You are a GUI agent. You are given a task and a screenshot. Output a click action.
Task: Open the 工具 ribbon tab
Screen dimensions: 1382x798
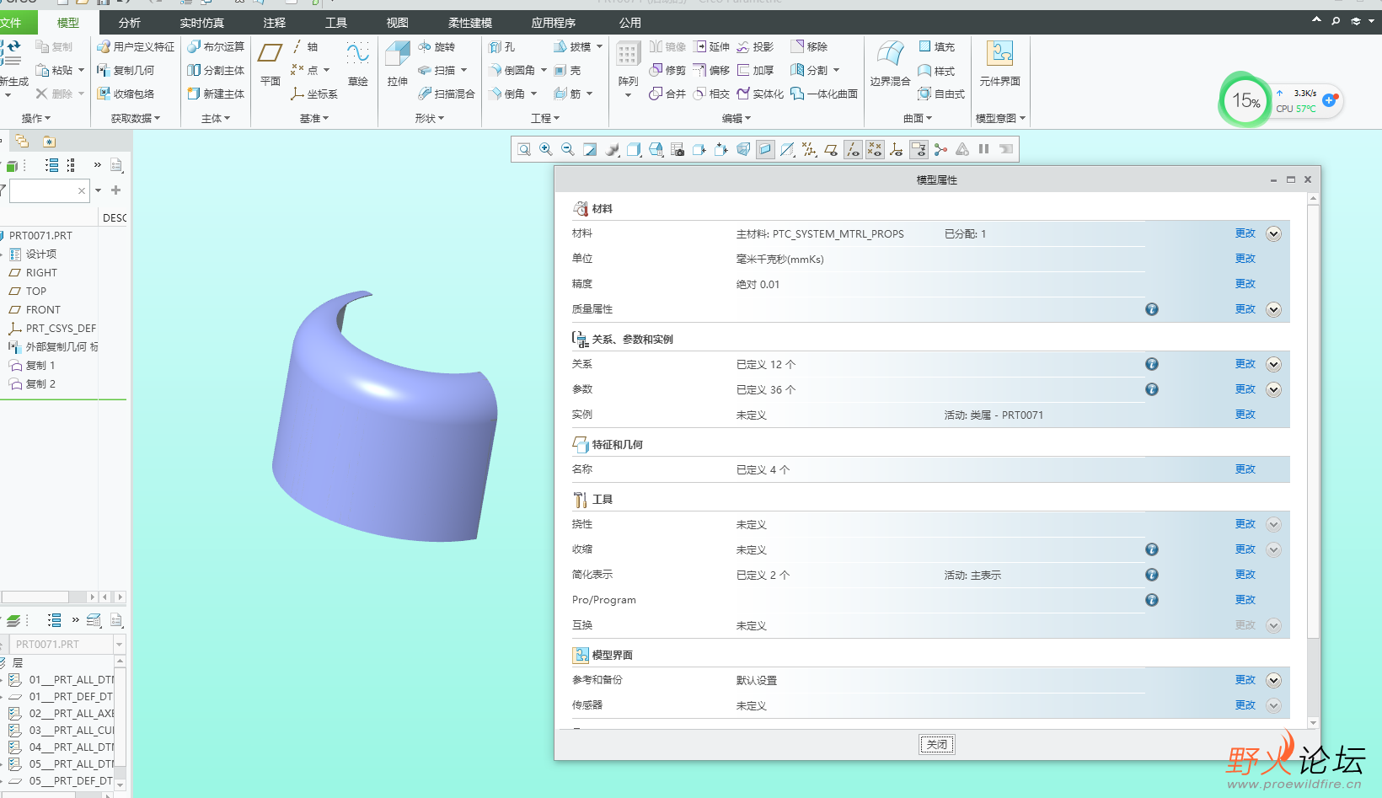coord(335,23)
